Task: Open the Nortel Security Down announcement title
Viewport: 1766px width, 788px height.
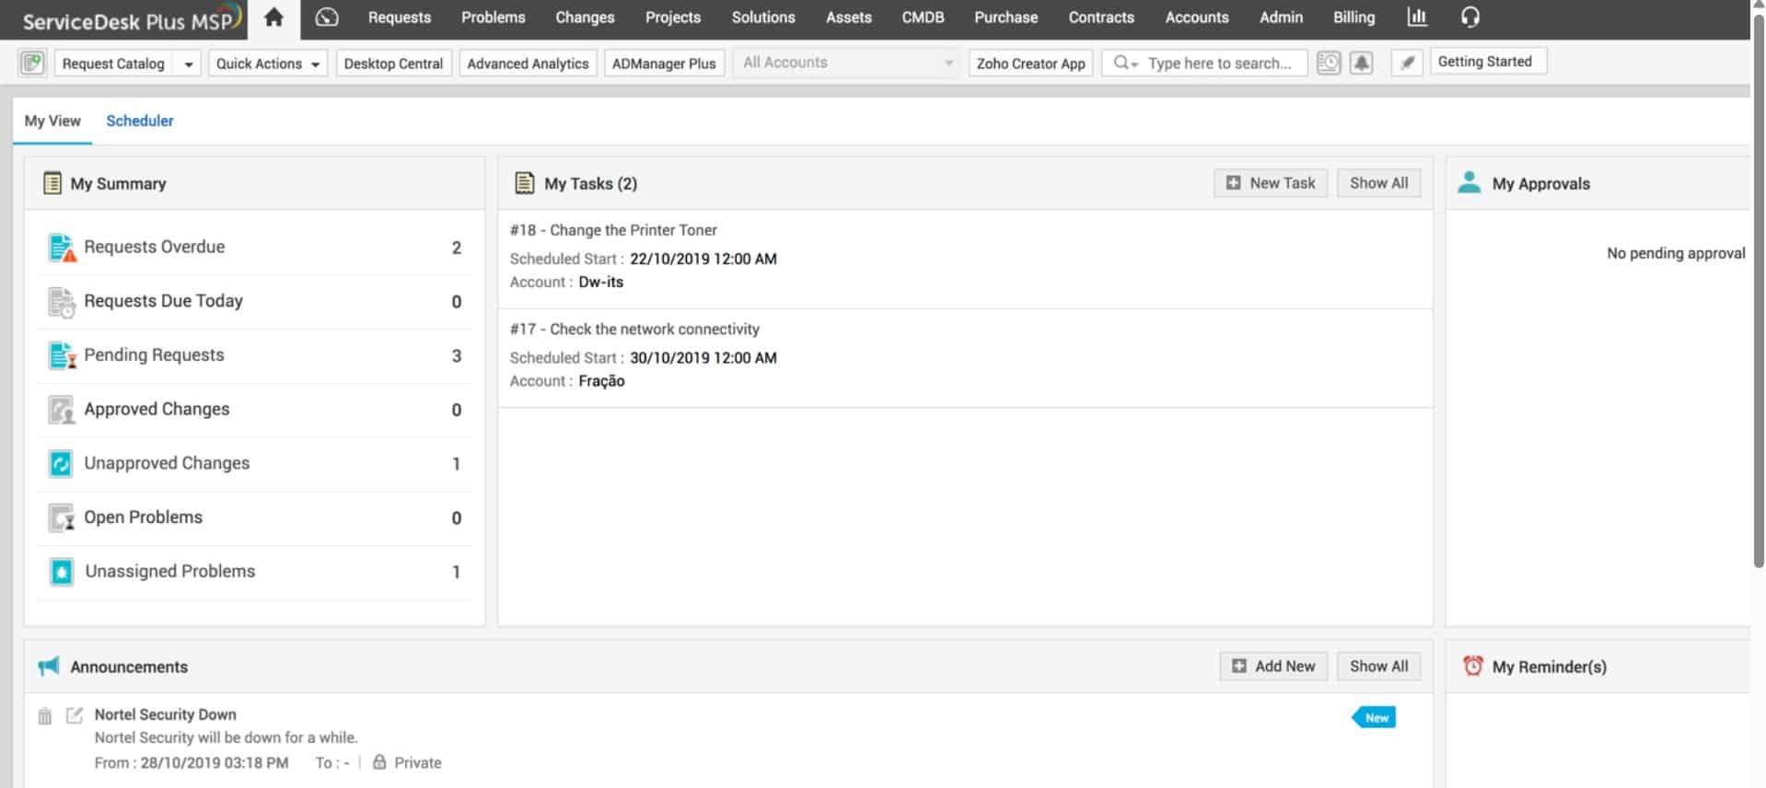Action: click(165, 714)
